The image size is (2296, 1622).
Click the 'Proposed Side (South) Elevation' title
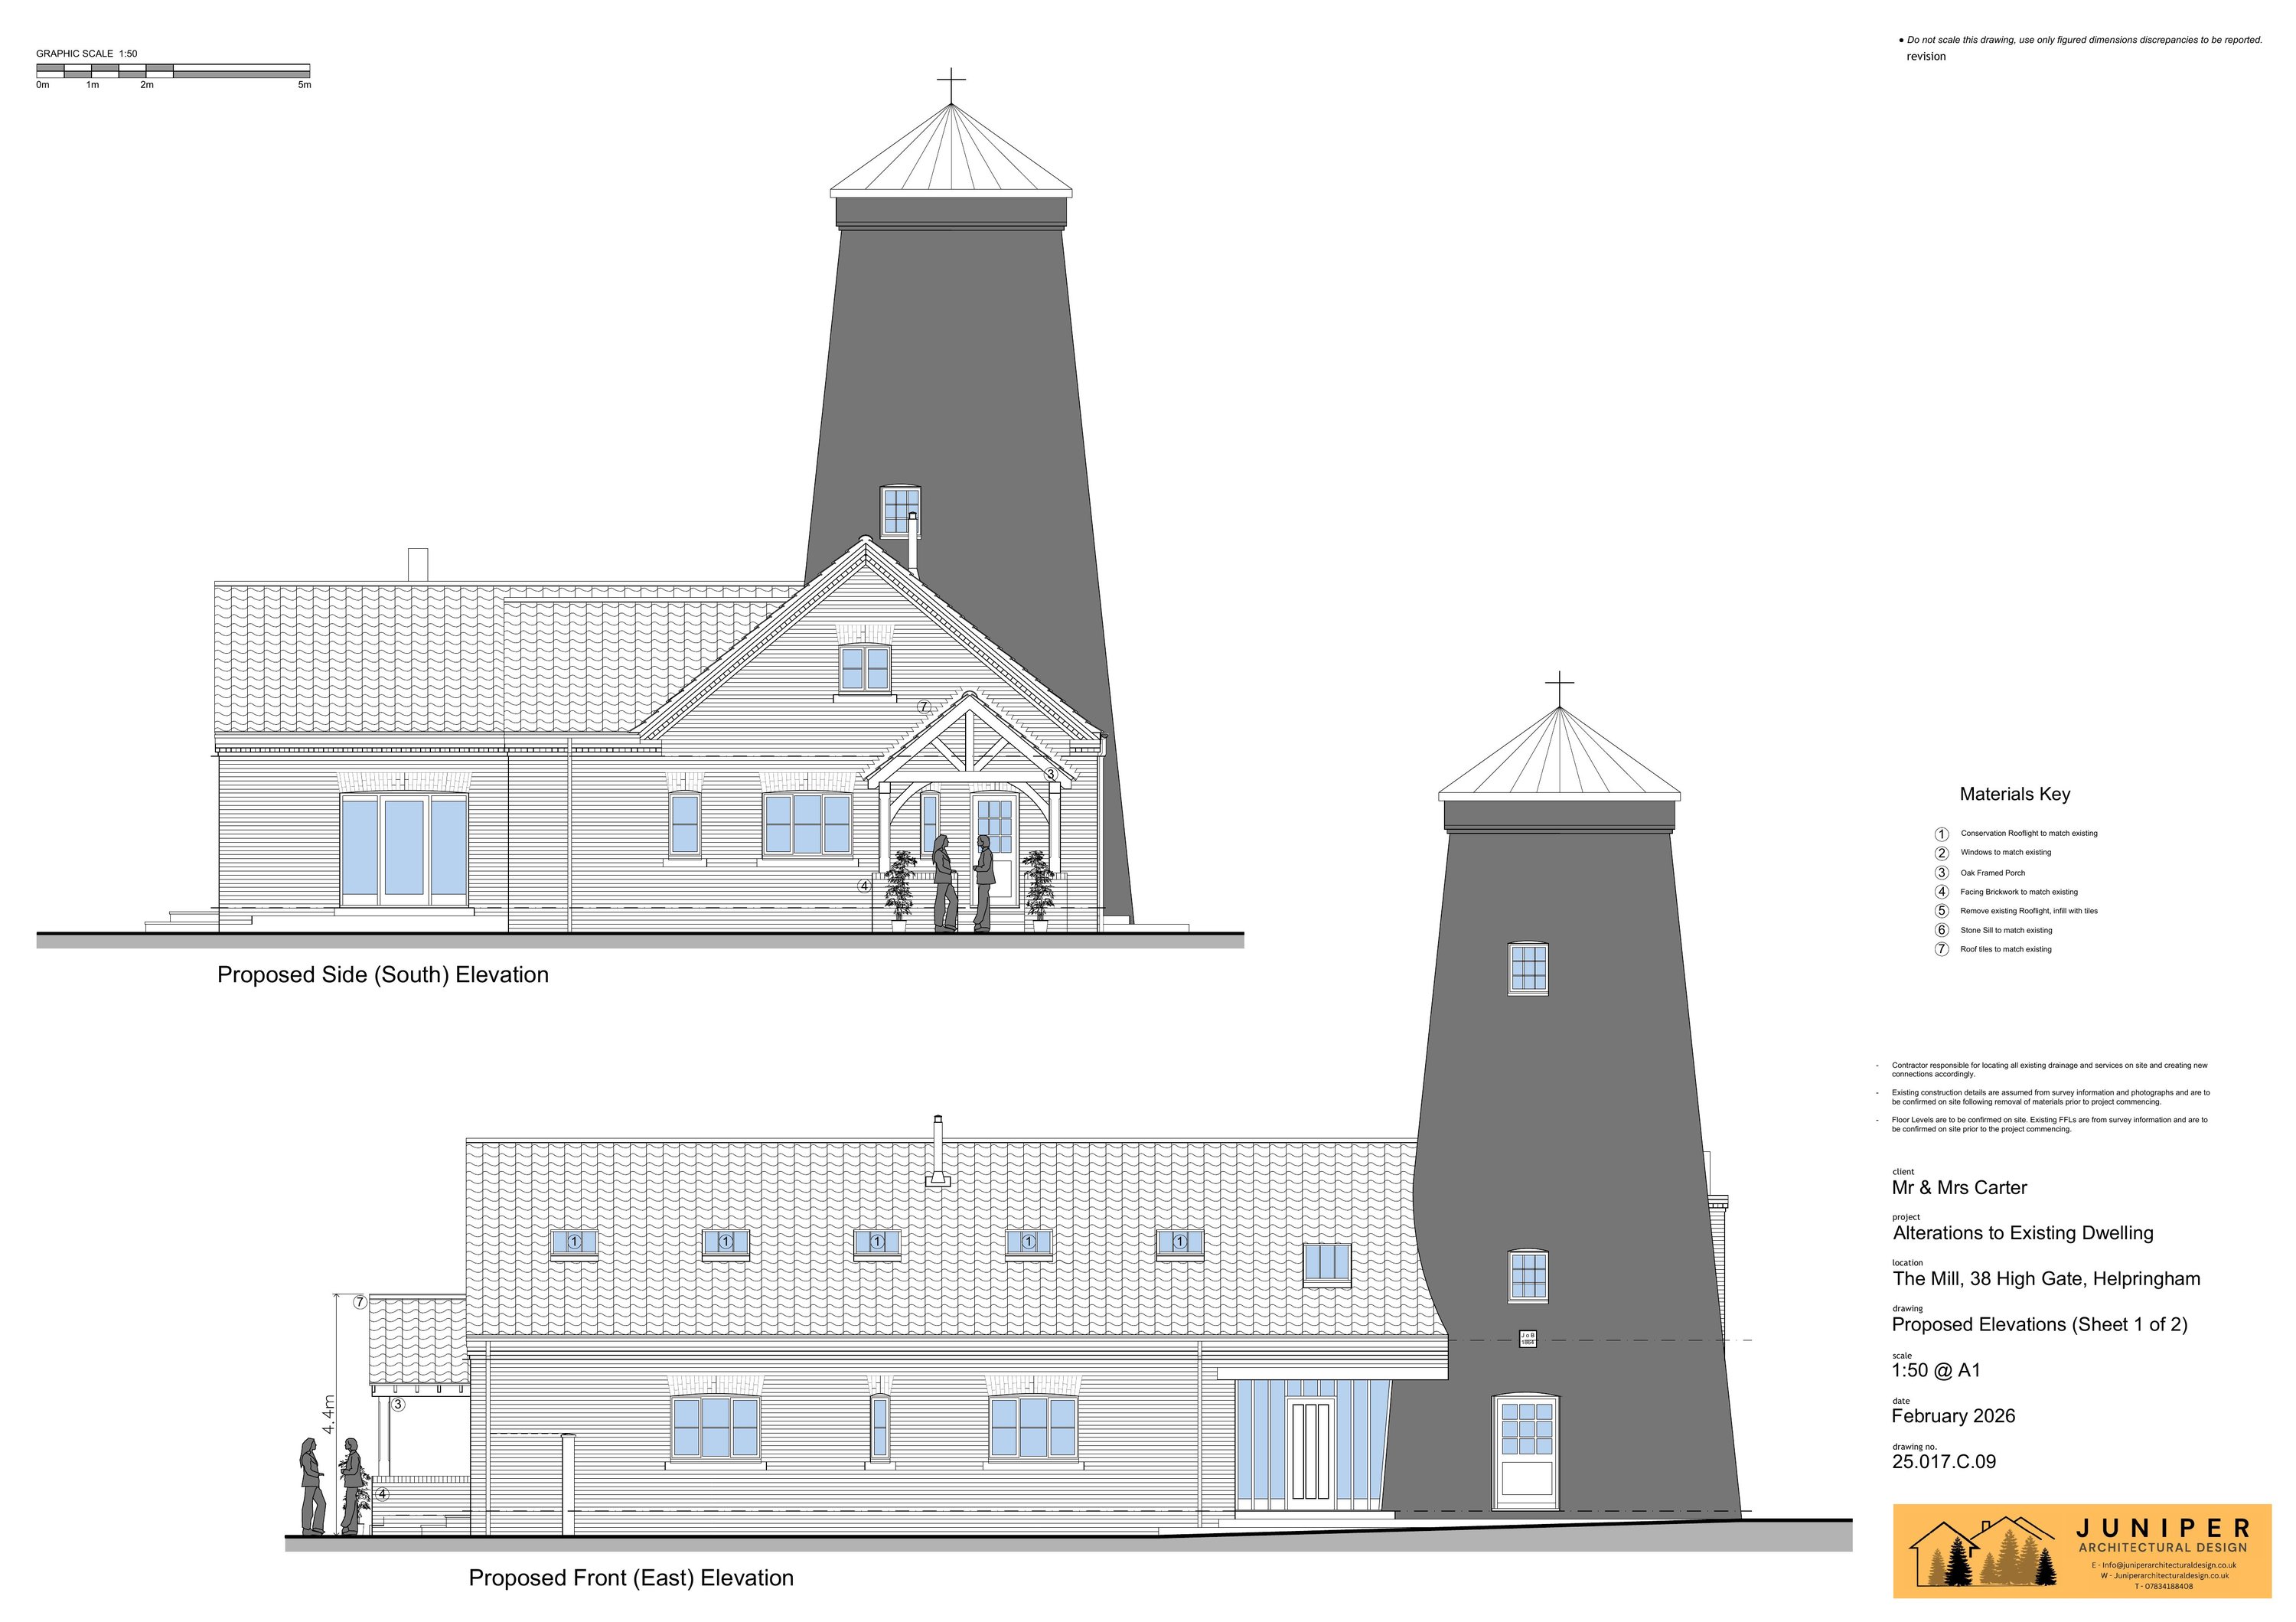383,975
